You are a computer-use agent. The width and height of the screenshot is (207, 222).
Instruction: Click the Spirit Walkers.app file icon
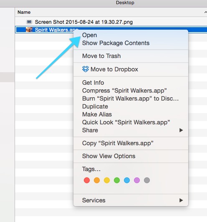tap(29, 30)
